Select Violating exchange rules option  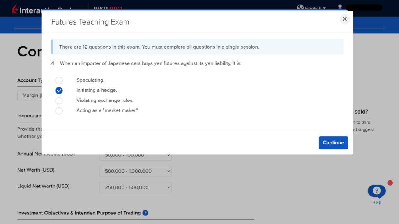(59, 100)
